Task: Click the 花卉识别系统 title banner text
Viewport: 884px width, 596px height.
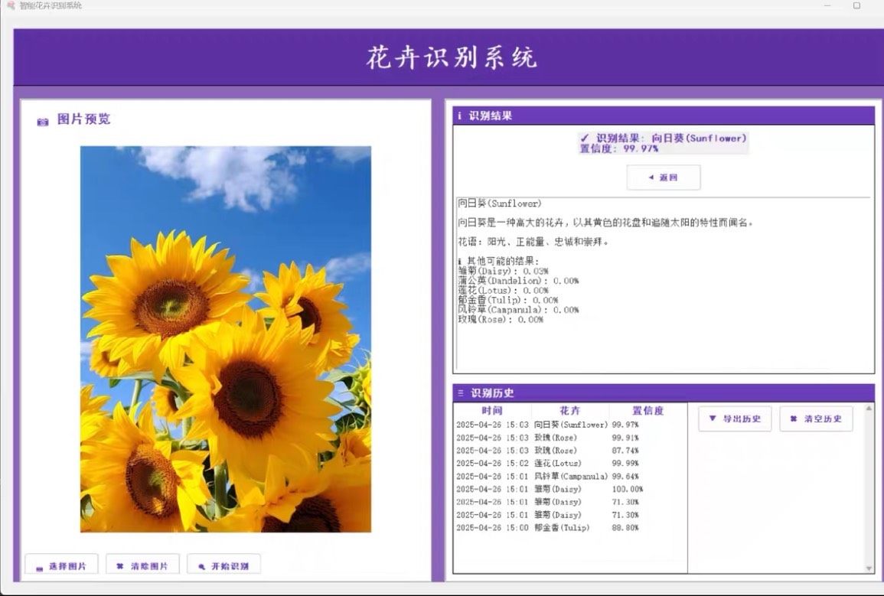Action: pos(452,57)
